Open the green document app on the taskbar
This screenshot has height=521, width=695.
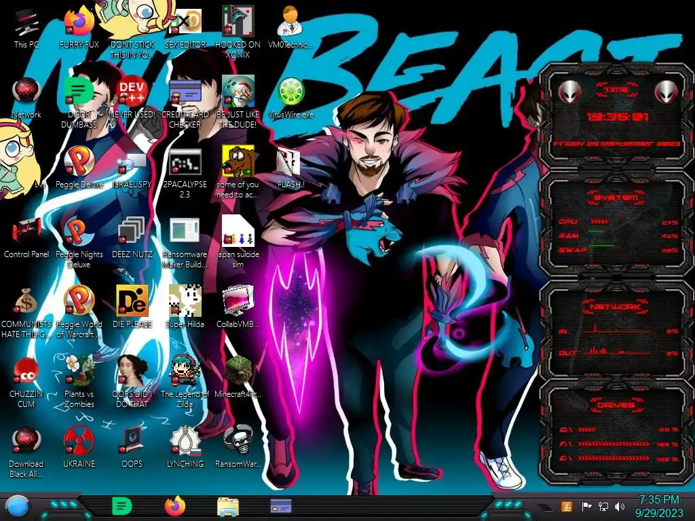coord(122,506)
